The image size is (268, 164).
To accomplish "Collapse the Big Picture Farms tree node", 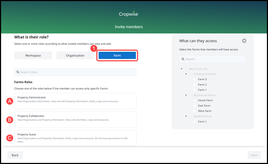I will coord(186,95).
